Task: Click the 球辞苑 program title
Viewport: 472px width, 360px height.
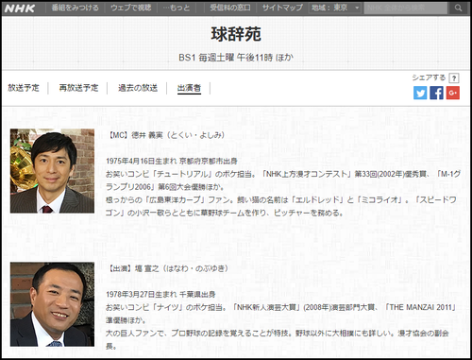Action: tap(236, 34)
